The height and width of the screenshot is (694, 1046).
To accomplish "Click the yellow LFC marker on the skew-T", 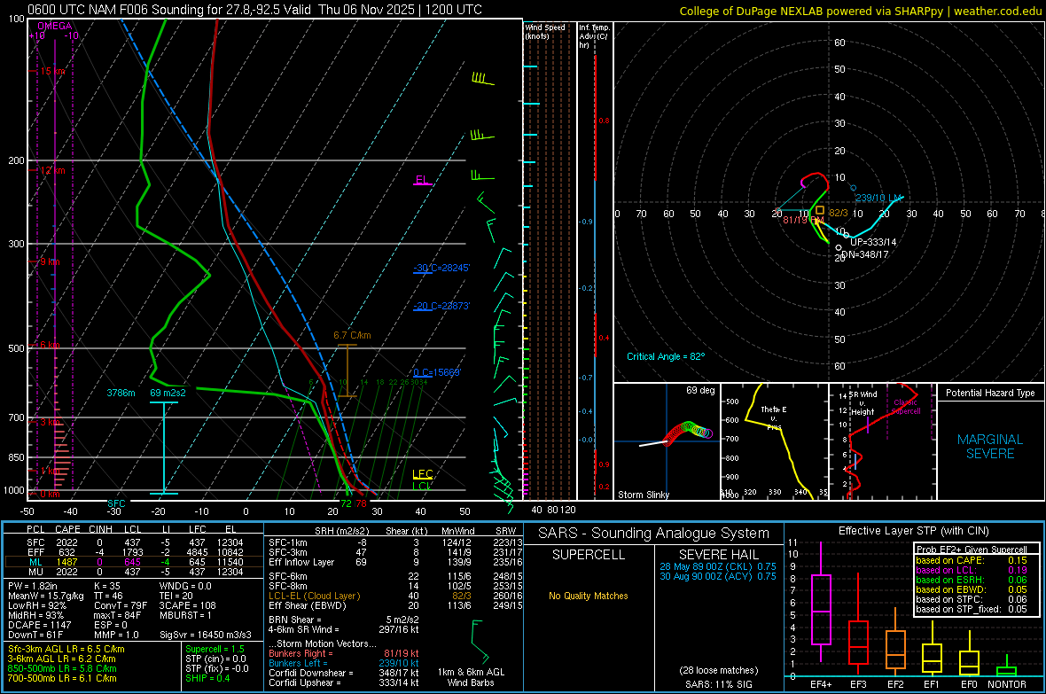I will point(422,474).
